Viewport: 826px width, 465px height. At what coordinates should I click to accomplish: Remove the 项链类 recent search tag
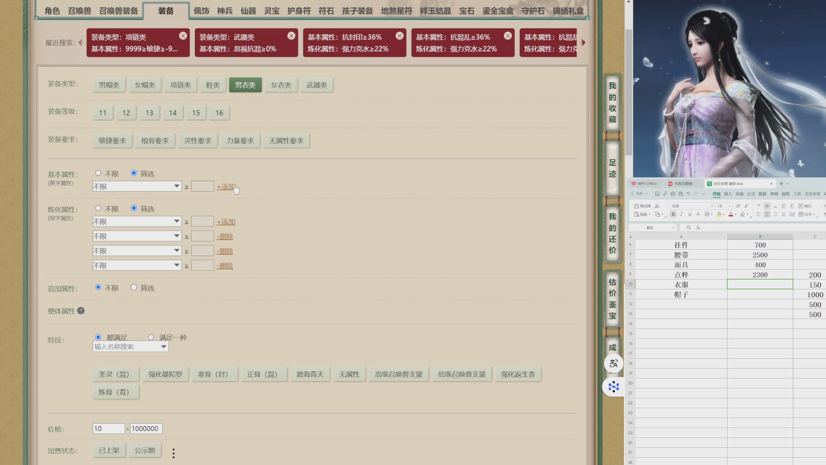[x=183, y=36]
